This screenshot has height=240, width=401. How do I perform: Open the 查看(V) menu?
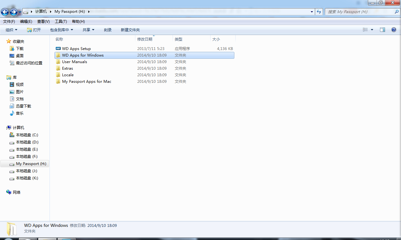(44, 22)
